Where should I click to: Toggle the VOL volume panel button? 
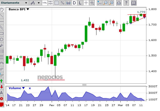click(45, 3)
